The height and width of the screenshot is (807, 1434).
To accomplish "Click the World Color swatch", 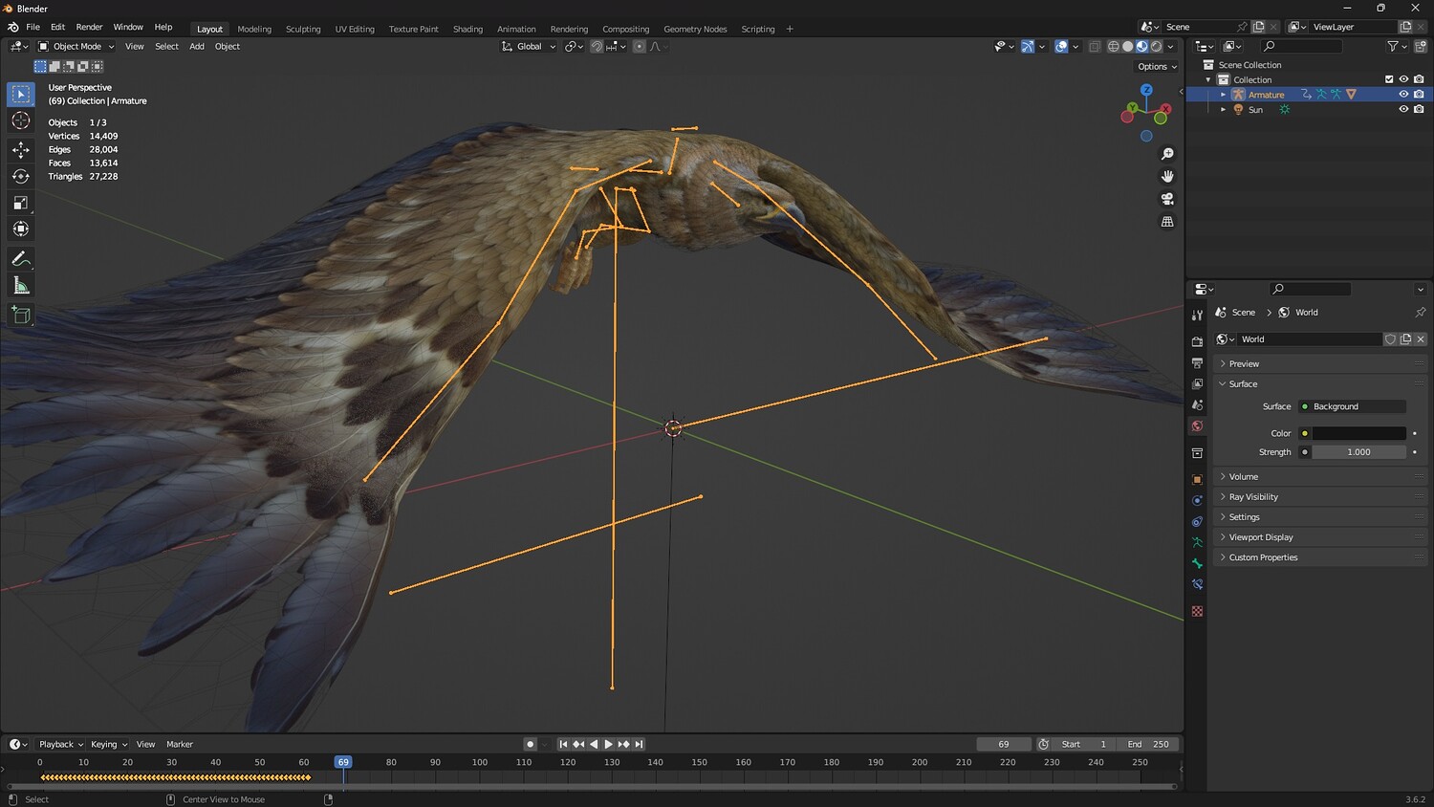I will pyautogui.click(x=1358, y=433).
